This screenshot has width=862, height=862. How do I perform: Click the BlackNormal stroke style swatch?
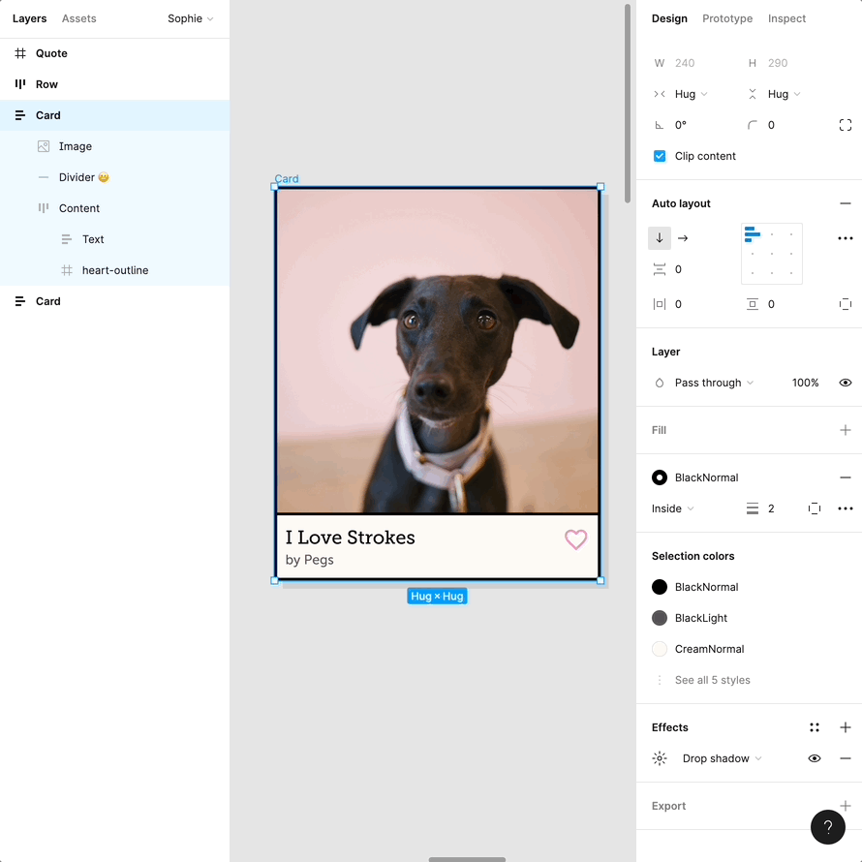(x=660, y=477)
